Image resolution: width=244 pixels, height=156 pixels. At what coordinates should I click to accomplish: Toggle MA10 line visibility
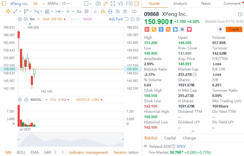(x=75, y=19)
